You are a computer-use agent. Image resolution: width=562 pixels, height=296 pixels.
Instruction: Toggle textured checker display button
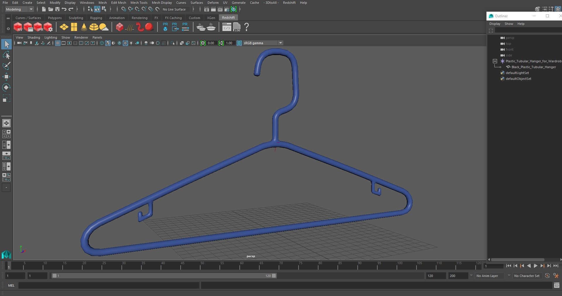click(125, 43)
